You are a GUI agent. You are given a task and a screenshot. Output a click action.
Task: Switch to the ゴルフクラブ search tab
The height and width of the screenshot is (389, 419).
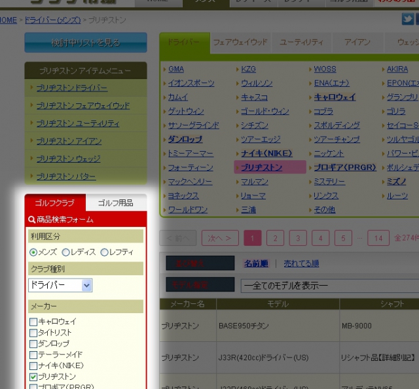(x=55, y=203)
